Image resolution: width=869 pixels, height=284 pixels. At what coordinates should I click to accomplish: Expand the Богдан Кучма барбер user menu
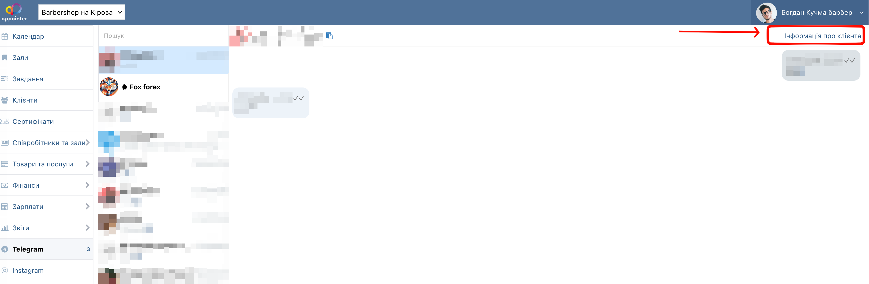(861, 12)
